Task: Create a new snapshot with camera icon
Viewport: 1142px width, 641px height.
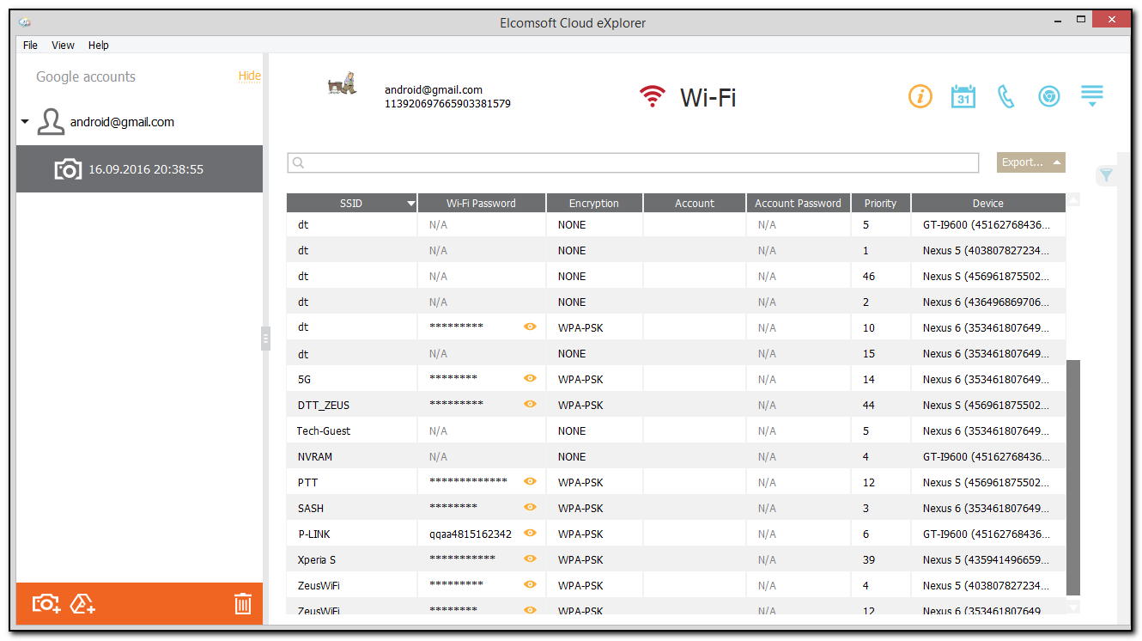Action: (46, 603)
